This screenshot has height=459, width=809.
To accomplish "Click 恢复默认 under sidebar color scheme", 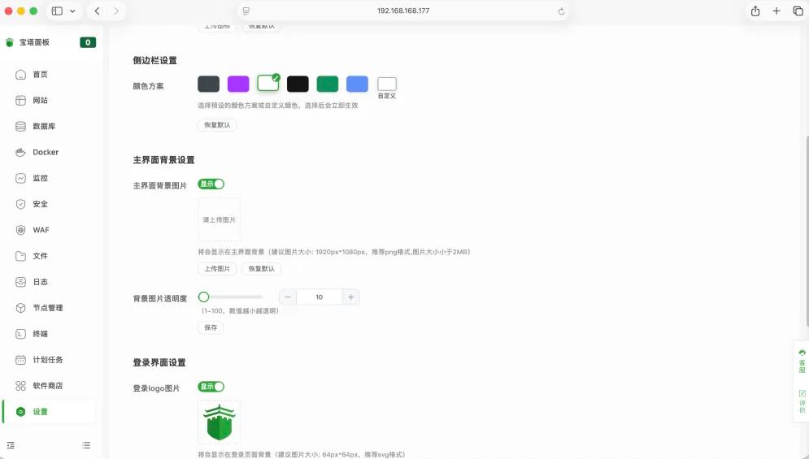I will coord(217,125).
